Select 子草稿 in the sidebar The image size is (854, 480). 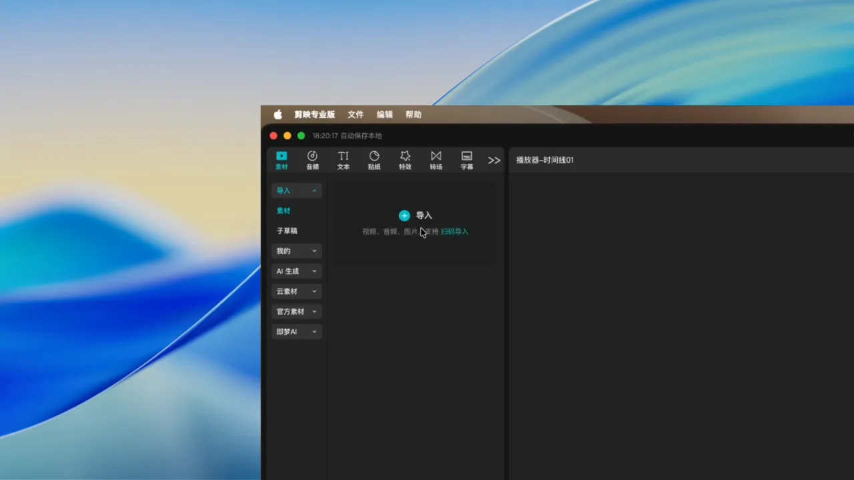click(x=287, y=231)
